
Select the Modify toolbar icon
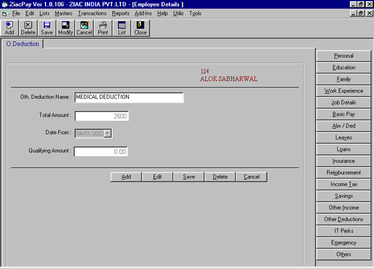click(x=65, y=28)
